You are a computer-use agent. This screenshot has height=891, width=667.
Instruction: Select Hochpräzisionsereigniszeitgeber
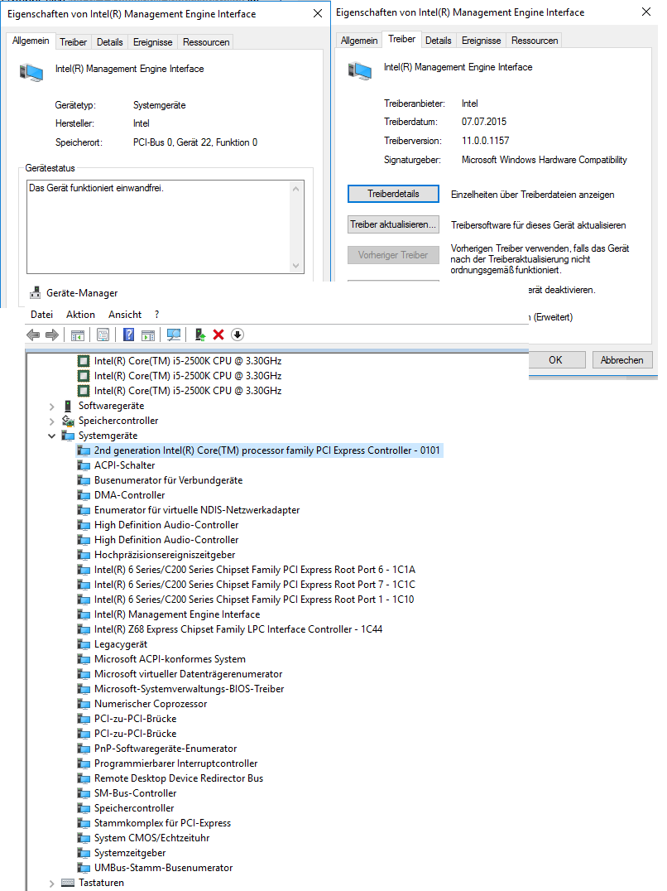(165, 555)
